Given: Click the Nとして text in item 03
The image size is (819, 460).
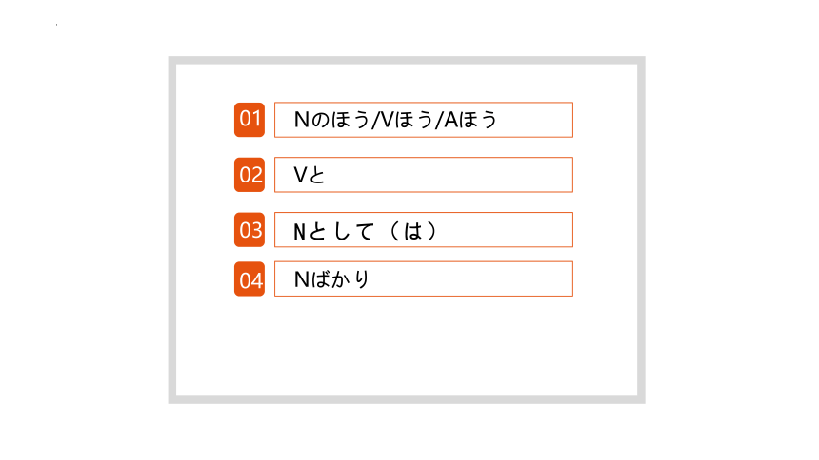Looking at the screenshot, I should pos(333,231).
